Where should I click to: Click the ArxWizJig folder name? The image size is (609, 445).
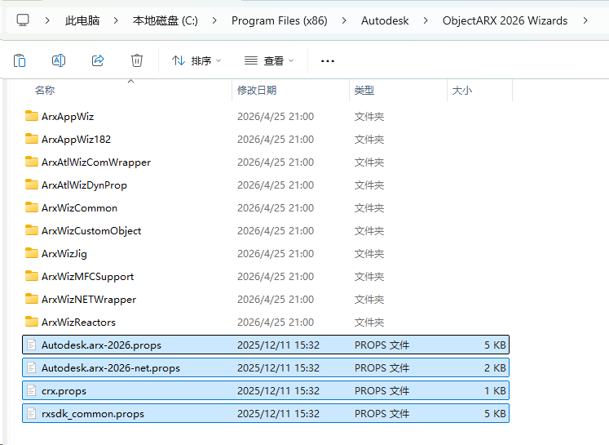click(64, 254)
